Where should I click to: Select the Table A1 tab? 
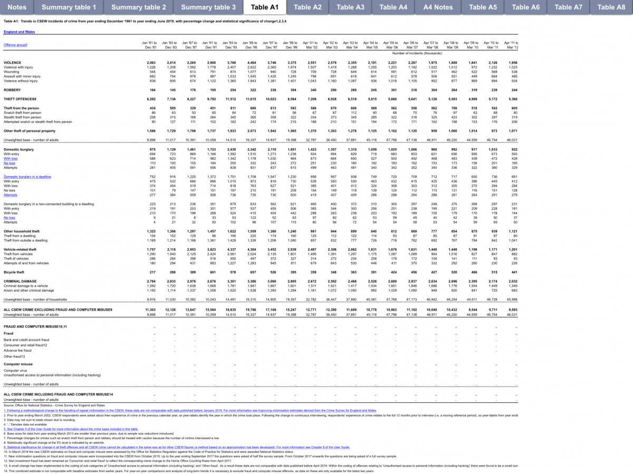(264, 7)
